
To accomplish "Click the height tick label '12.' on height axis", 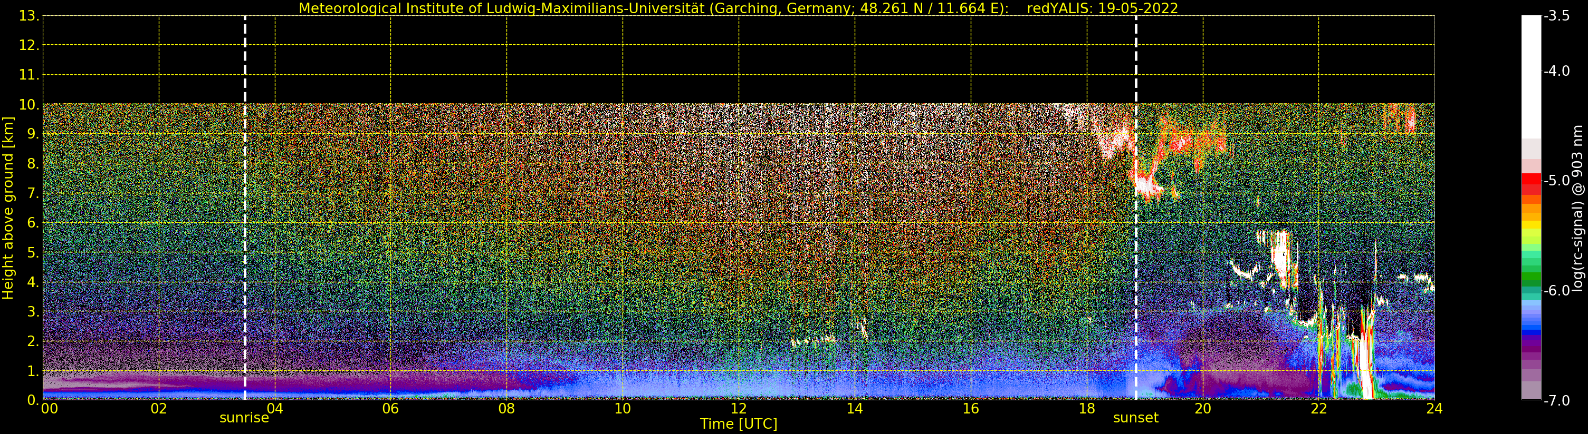I will pos(29,45).
